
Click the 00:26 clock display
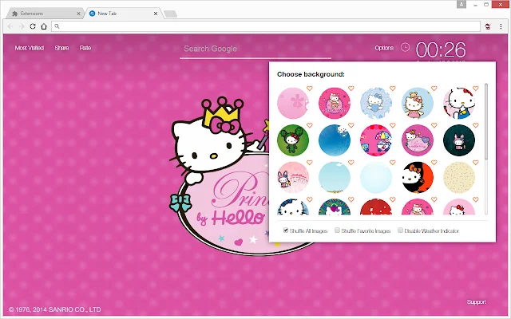click(441, 49)
